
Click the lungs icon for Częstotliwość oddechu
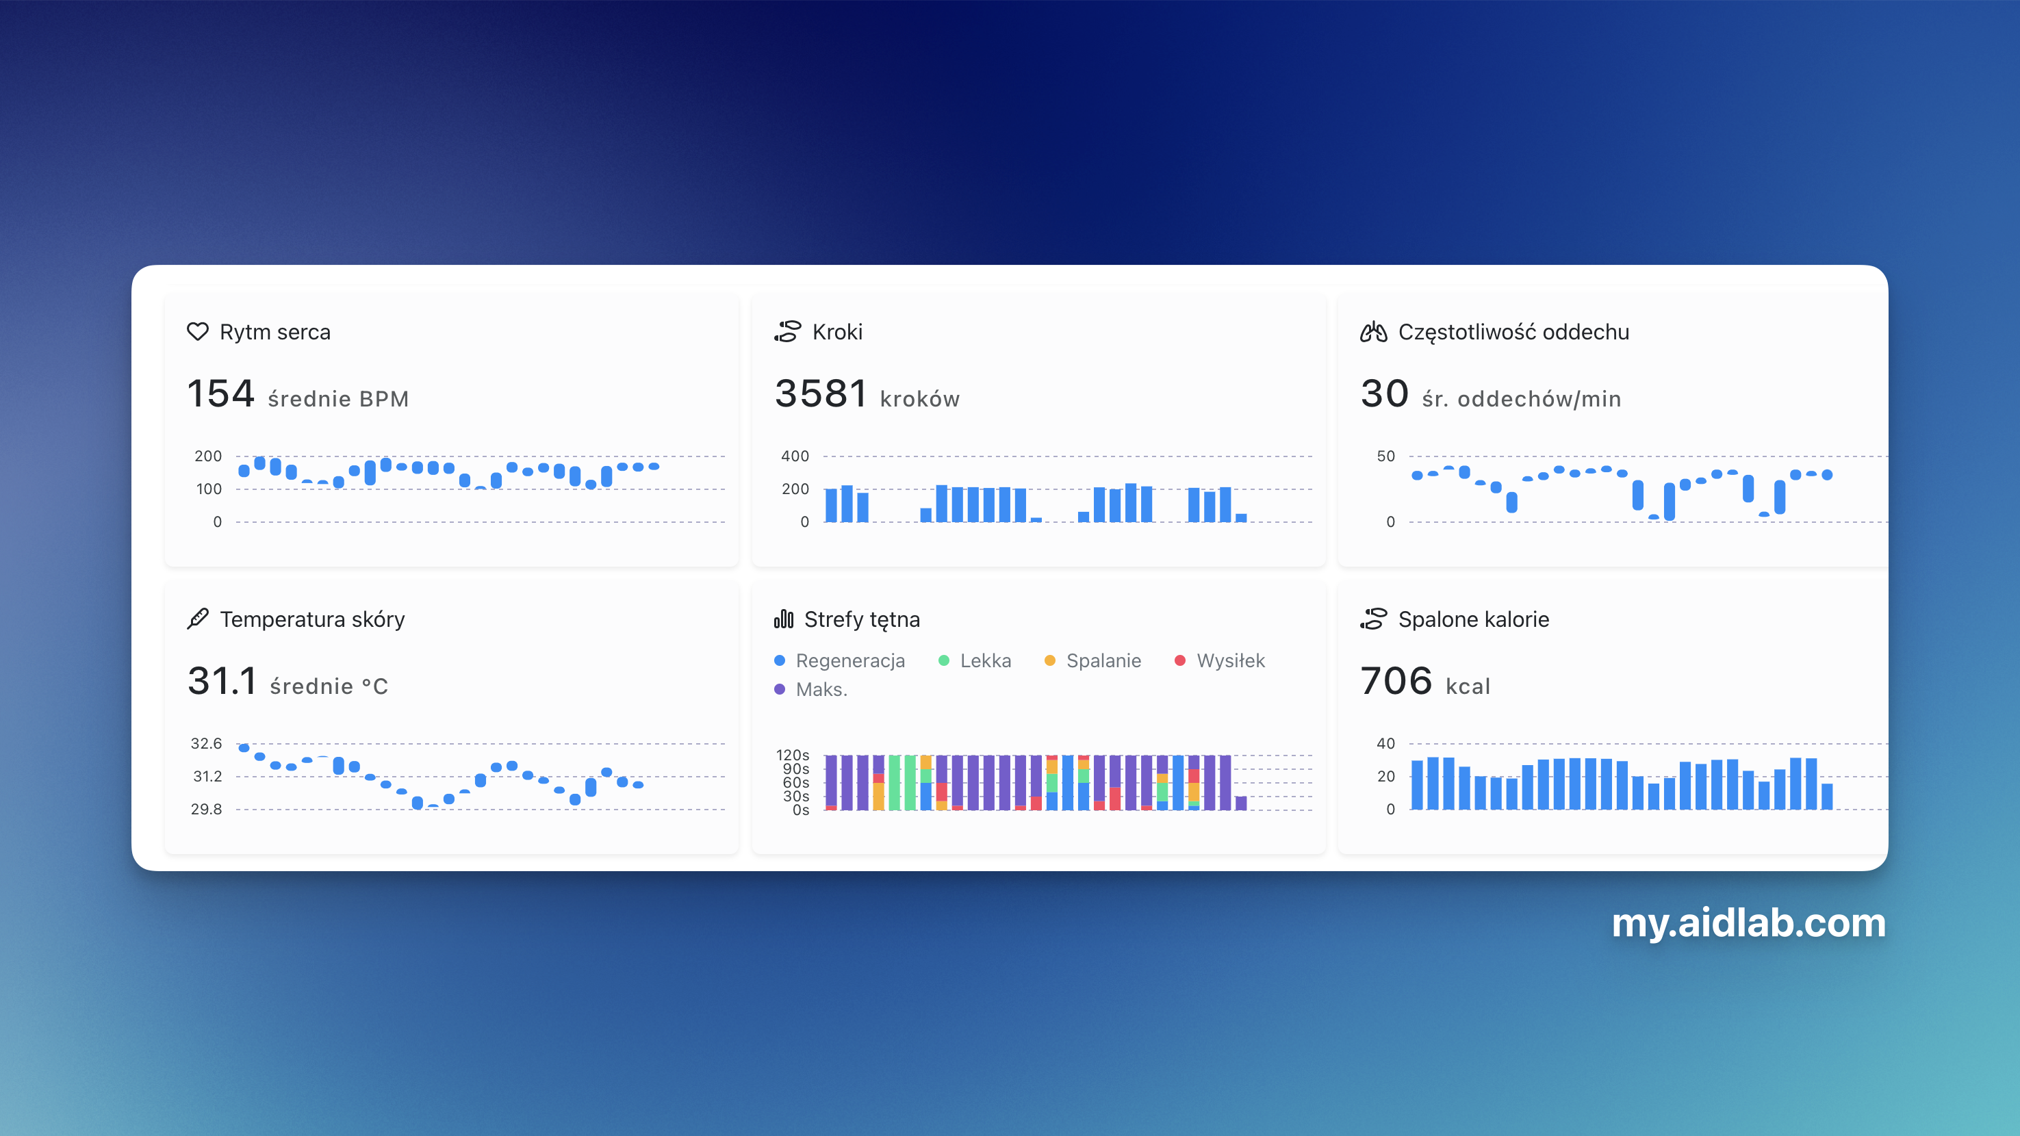pos(1373,332)
